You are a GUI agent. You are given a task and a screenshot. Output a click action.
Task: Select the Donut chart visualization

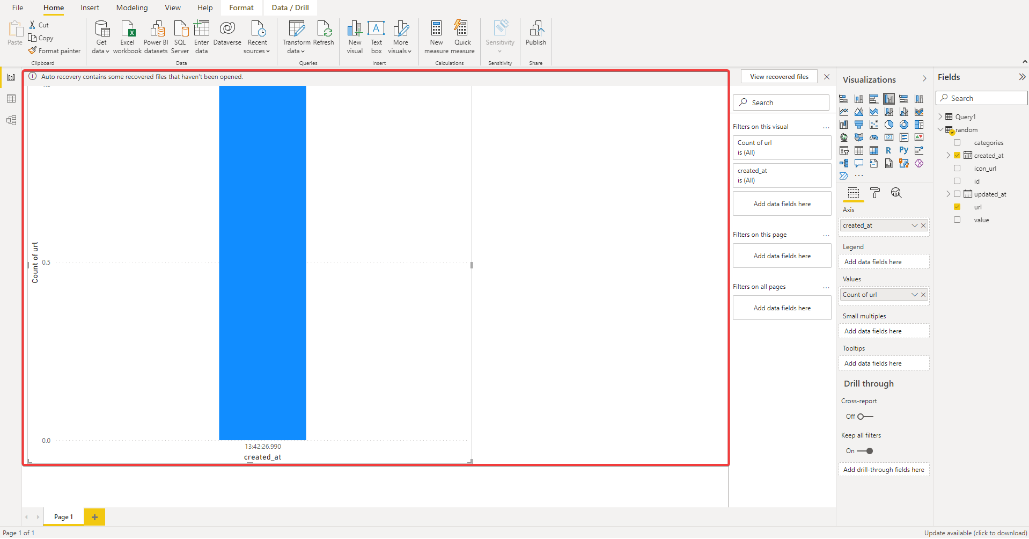pos(904,125)
